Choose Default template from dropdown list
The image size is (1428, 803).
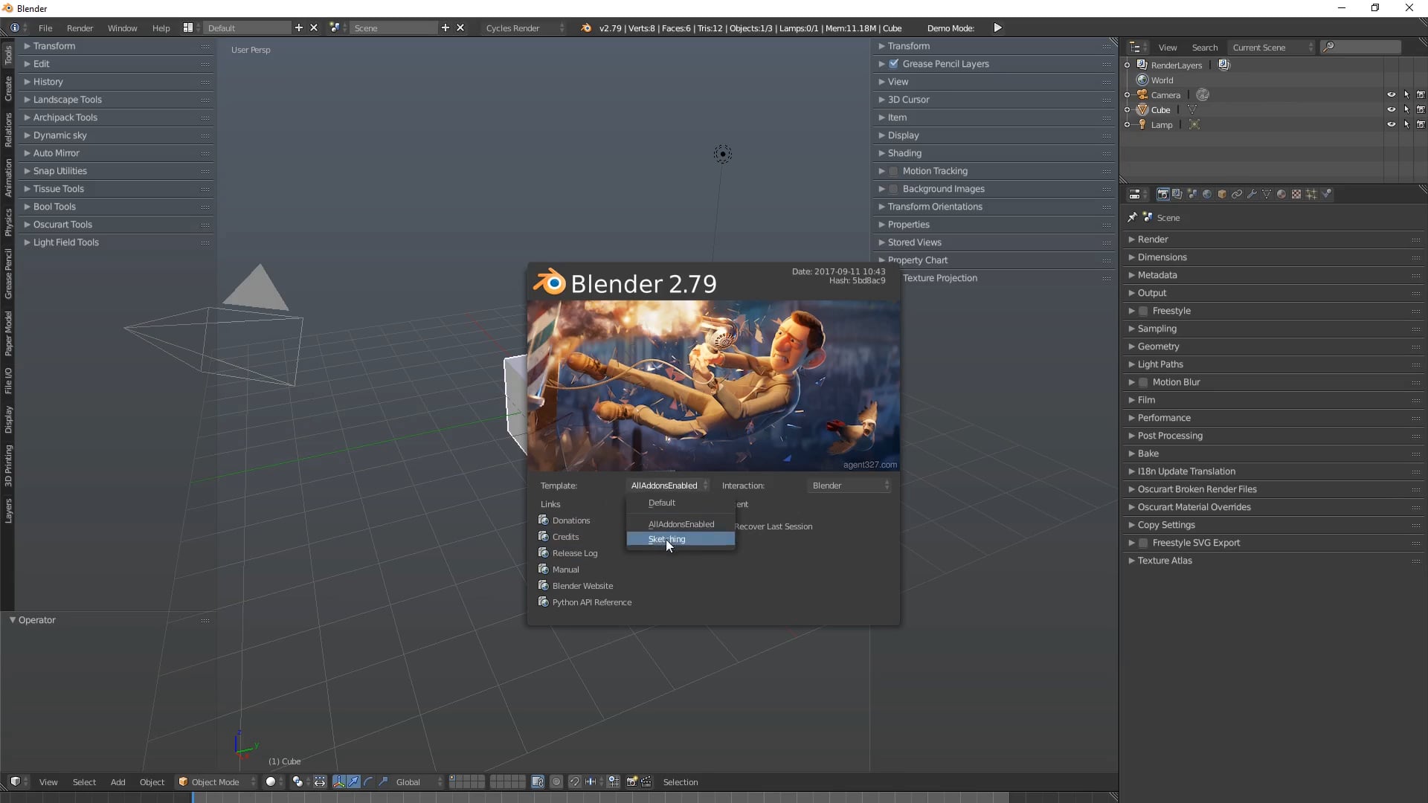[681, 503]
